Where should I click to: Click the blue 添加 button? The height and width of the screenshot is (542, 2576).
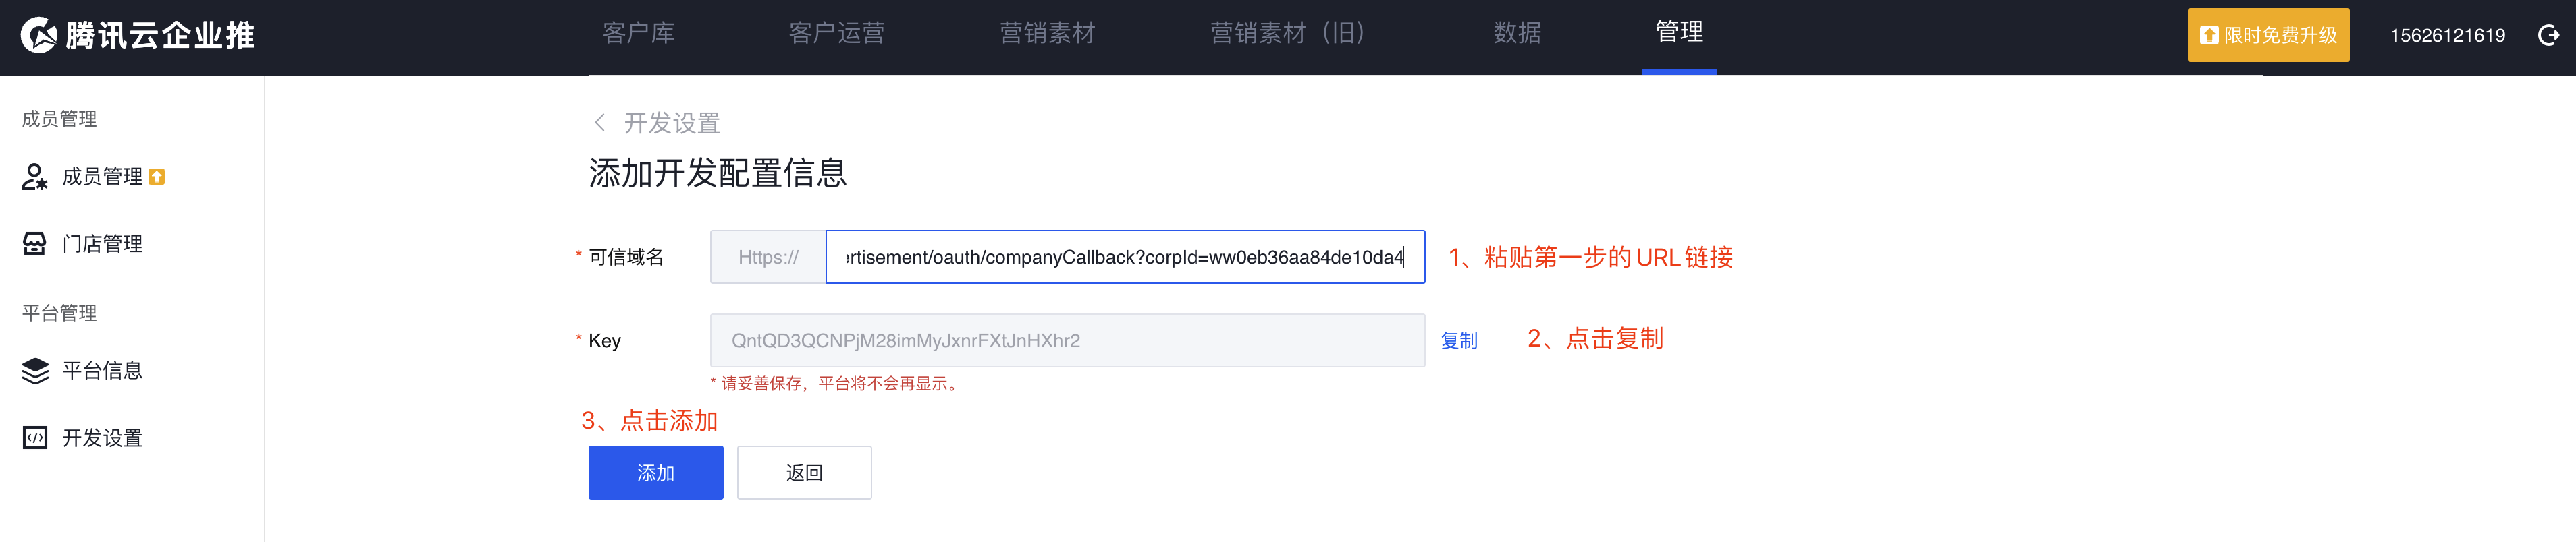655,472
